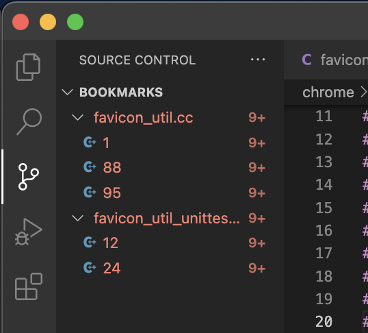This screenshot has width=368, height=333.
Task: Collapse the favicon_util_unittes... bookmark group
Action: point(77,218)
